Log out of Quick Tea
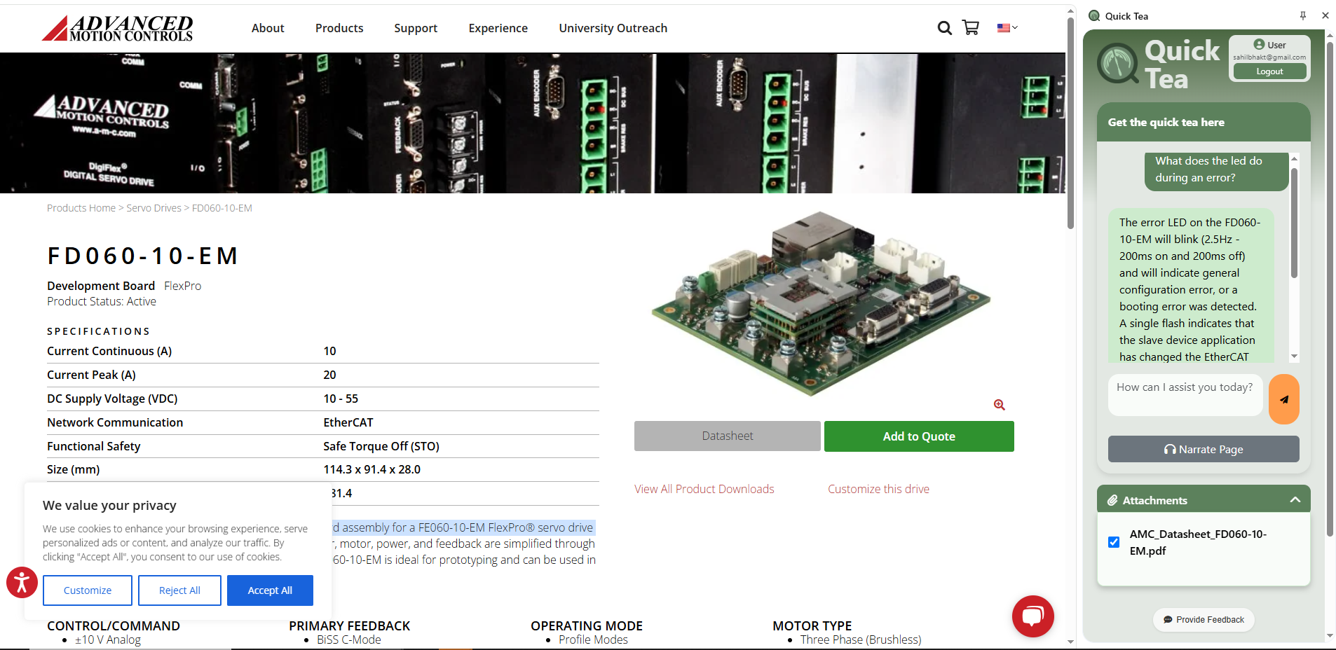 tap(1269, 71)
